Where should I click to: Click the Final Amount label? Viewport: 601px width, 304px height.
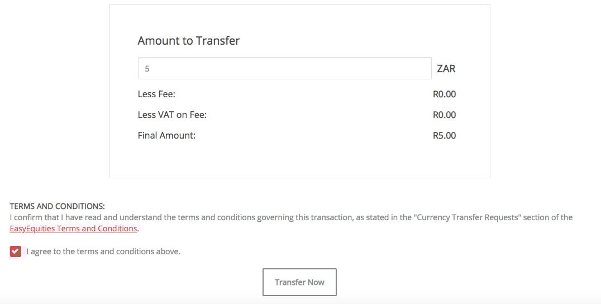tap(166, 135)
